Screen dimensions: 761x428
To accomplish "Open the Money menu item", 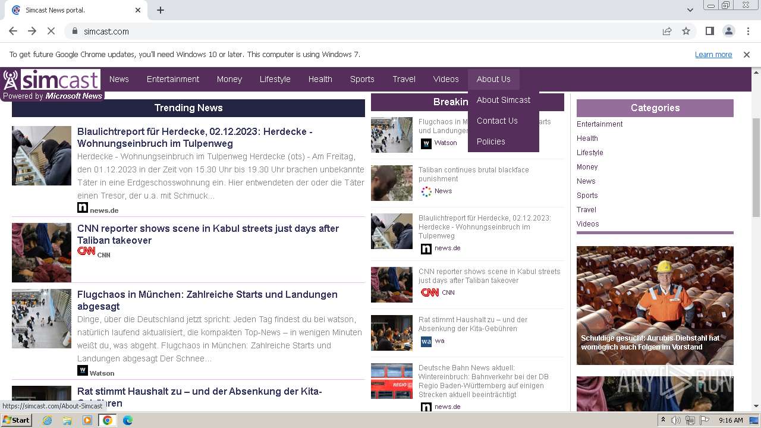I will point(229,79).
